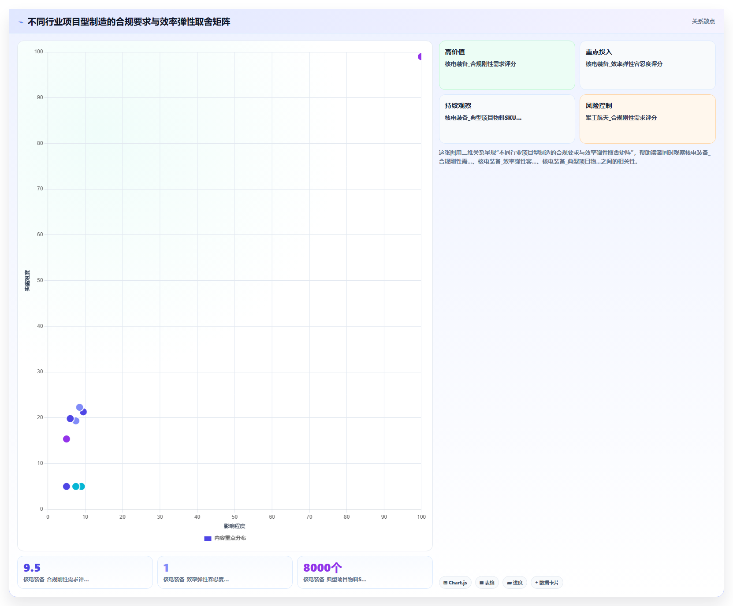Click the blue scatter point near y 5
The width and height of the screenshot is (733, 606).
coord(67,487)
